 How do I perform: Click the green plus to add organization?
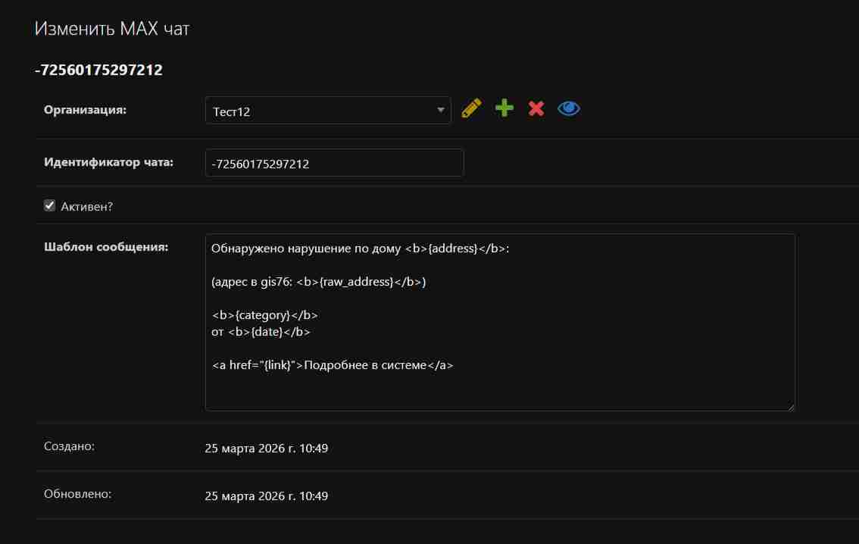point(504,108)
